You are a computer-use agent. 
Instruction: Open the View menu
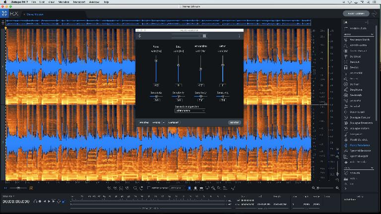coord(52,2)
